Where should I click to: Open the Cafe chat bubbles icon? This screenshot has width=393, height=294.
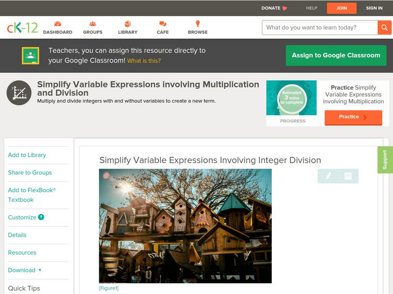click(x=163, y=24)
